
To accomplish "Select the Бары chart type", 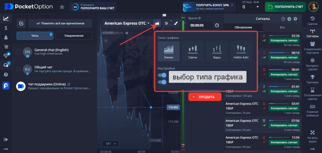I will 217,51.
